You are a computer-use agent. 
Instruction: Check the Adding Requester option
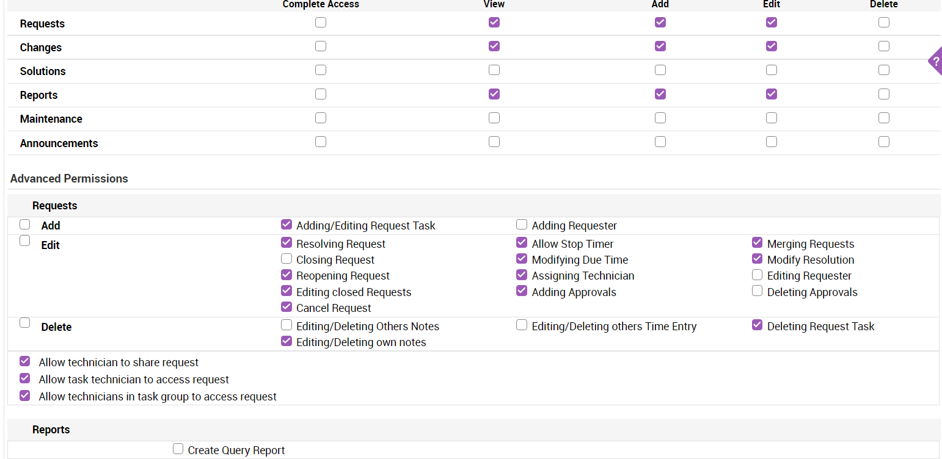(522, 225)
